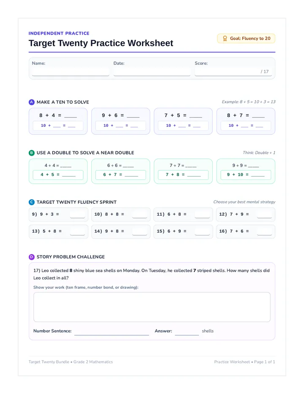This screenshot has height=394, width=304.
Task: Click the 7 + 7 = doubles blank
Action: click(x=191, y=166)
